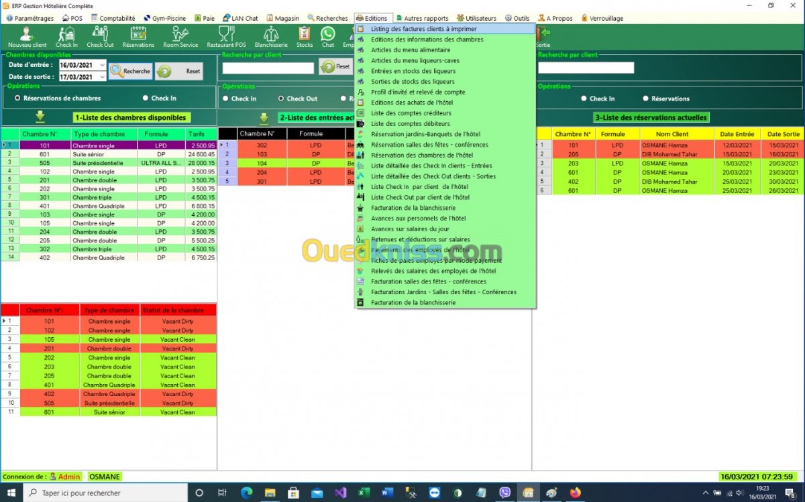Select room 104 in the entries list
This screenshot has height=502, width=805.
click(262, 163)
